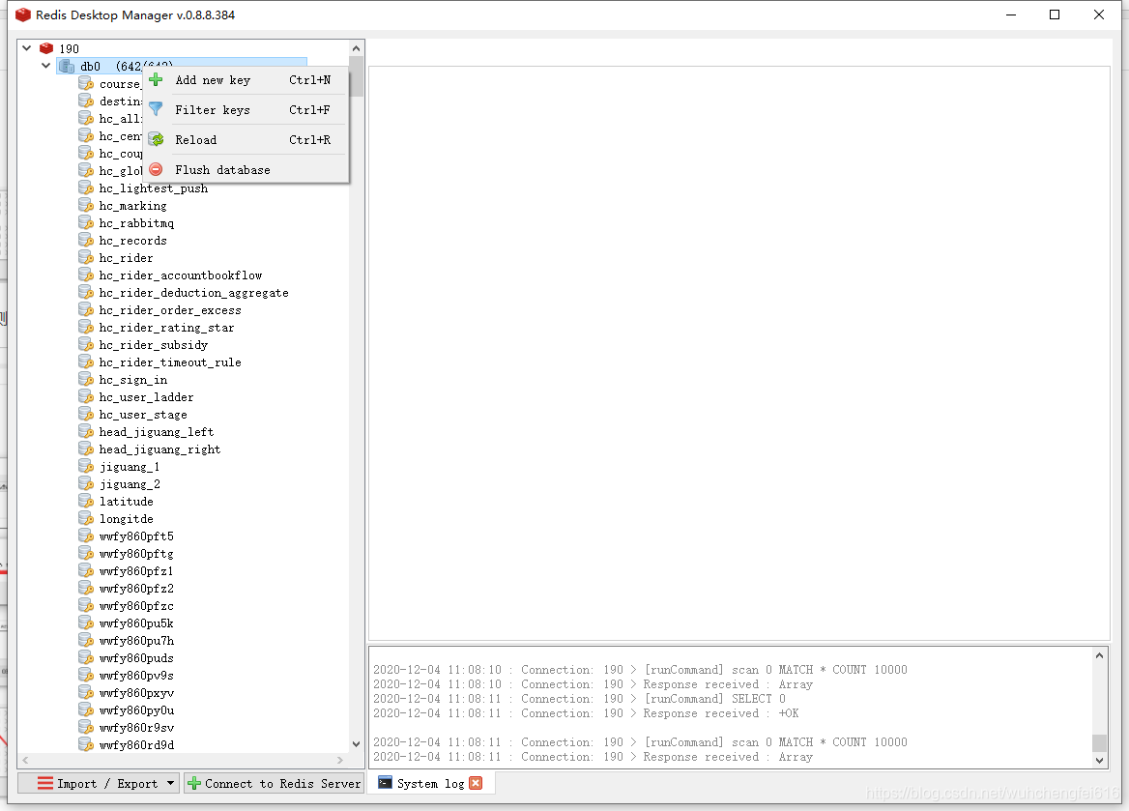
Task: Click the key icon beside jiguang_1
Action: [x=86, y=467]
